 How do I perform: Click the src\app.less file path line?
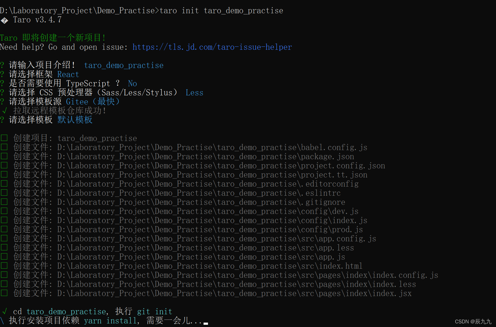(x=184, y=248)
